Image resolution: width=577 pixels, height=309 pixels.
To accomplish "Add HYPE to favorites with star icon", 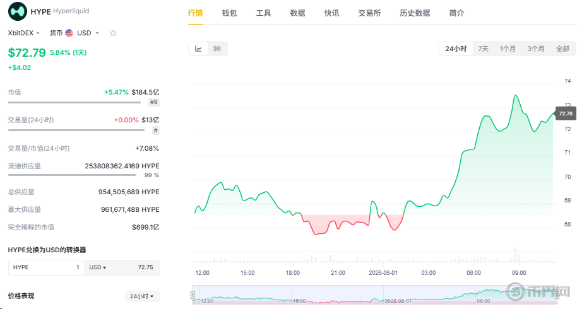I will click(114, 33).
